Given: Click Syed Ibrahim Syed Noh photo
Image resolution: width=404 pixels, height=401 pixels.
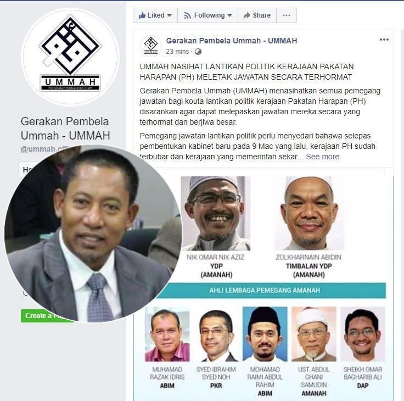Looking at the screenshot, I should click(216, 334).
